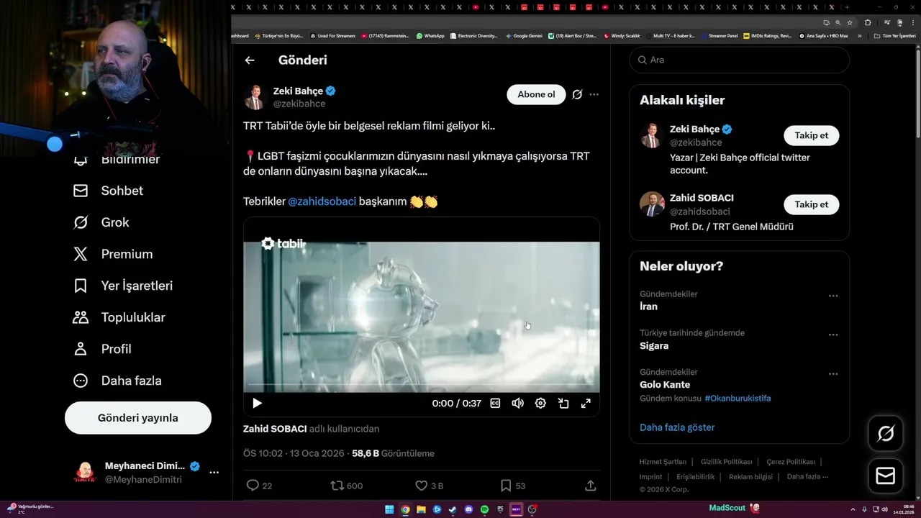Open Premium in the left sidebar

click(113, 254)
